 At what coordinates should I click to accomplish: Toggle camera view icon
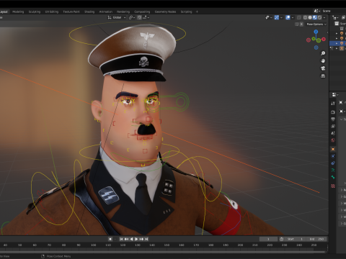[x=323, y=68]
